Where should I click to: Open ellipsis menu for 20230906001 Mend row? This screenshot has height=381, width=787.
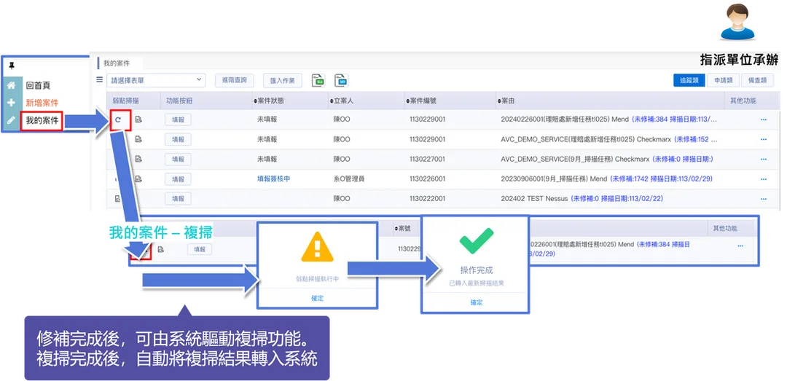pyautogui.click(x=764, y=178)
